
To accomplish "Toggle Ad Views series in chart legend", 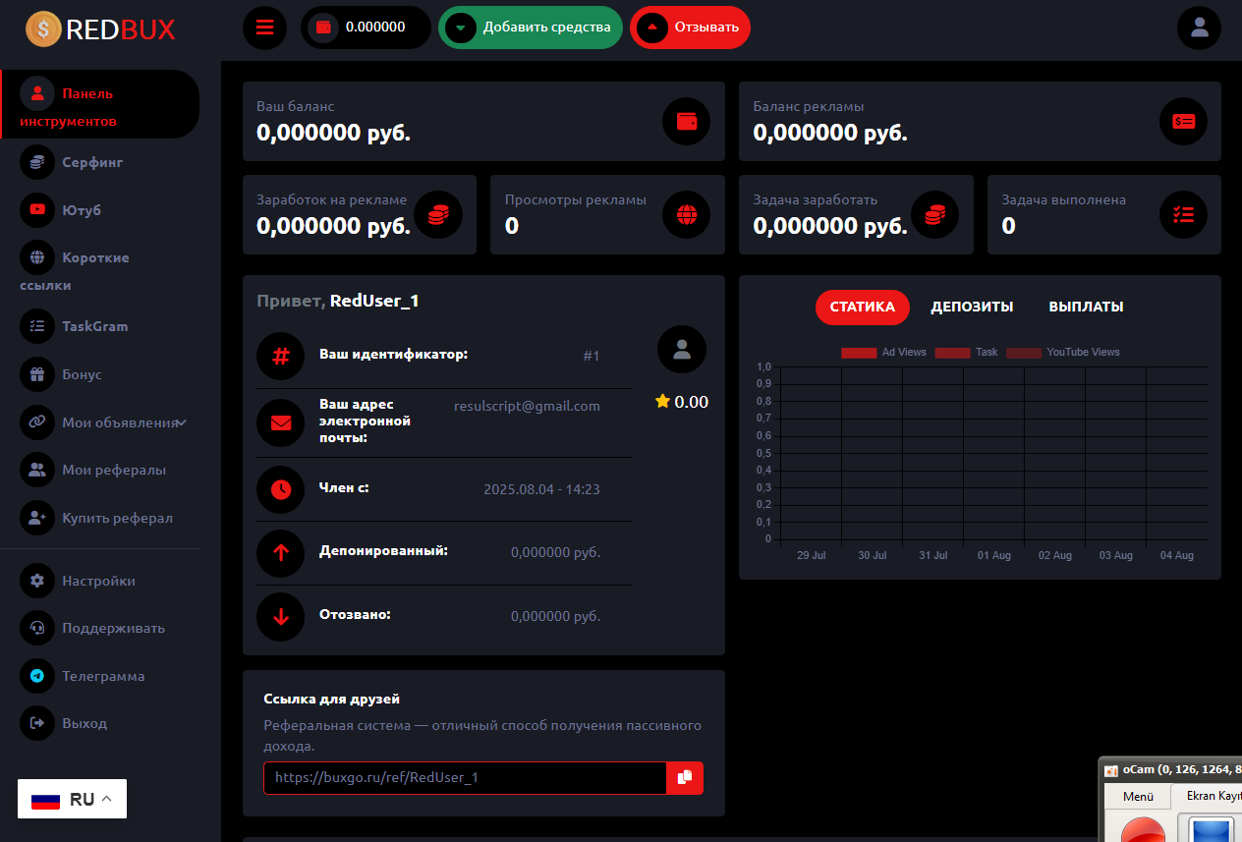I will pyautogui.click(x=883, y=352).
